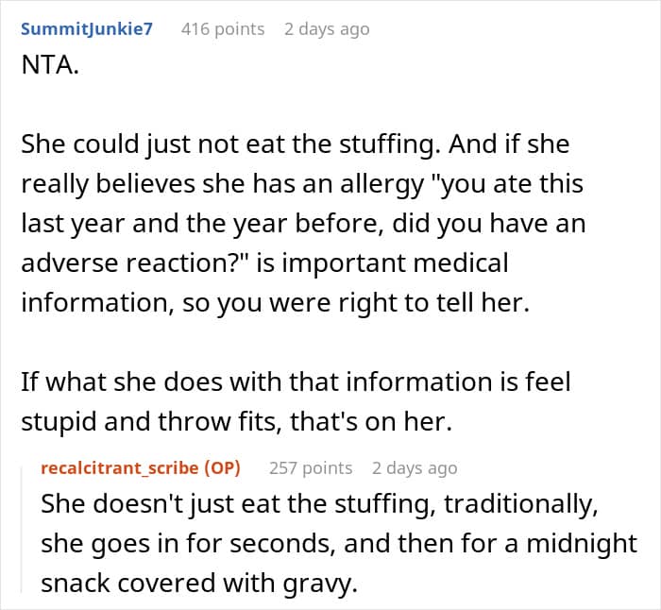Click top comment's "2 days ago" timestamp
661x610 pixels.
coord(327,29)
